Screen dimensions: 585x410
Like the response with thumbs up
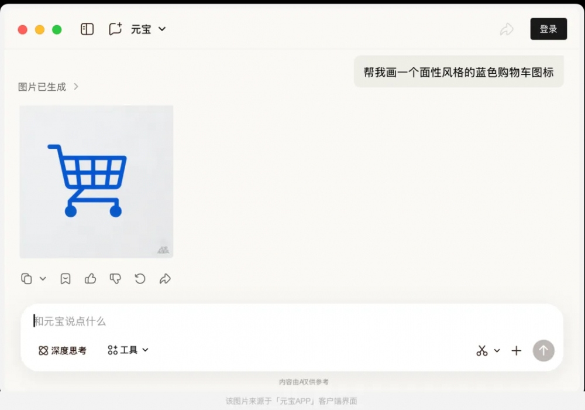pyautogui.click(x=90, y=279)
